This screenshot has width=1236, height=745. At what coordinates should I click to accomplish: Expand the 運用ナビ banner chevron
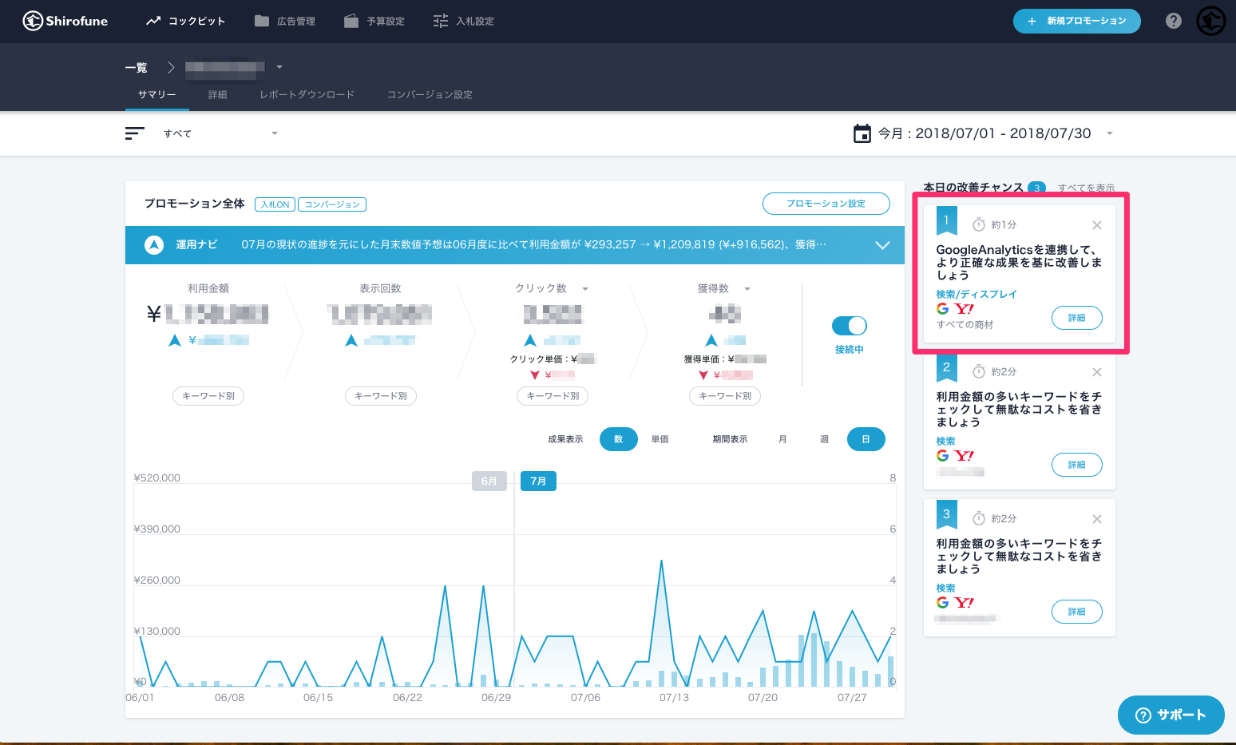tap(882, 245)
